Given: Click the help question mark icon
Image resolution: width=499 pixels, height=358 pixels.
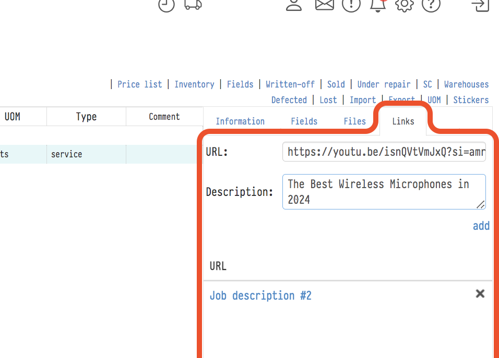Looking at the screenshot, I should point(431,5).
